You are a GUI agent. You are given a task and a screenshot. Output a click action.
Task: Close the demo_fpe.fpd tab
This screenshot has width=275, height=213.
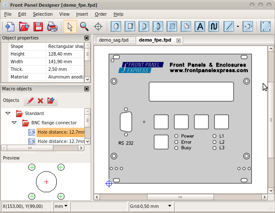tap(178, 41)
